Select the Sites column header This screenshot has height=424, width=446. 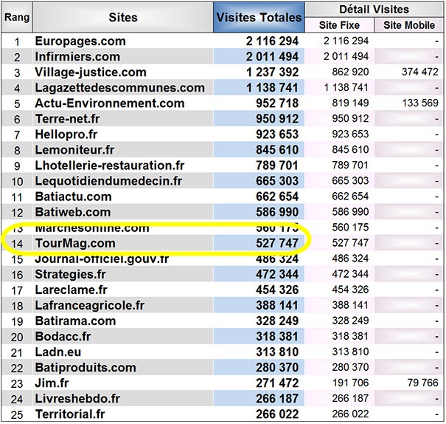123,17
